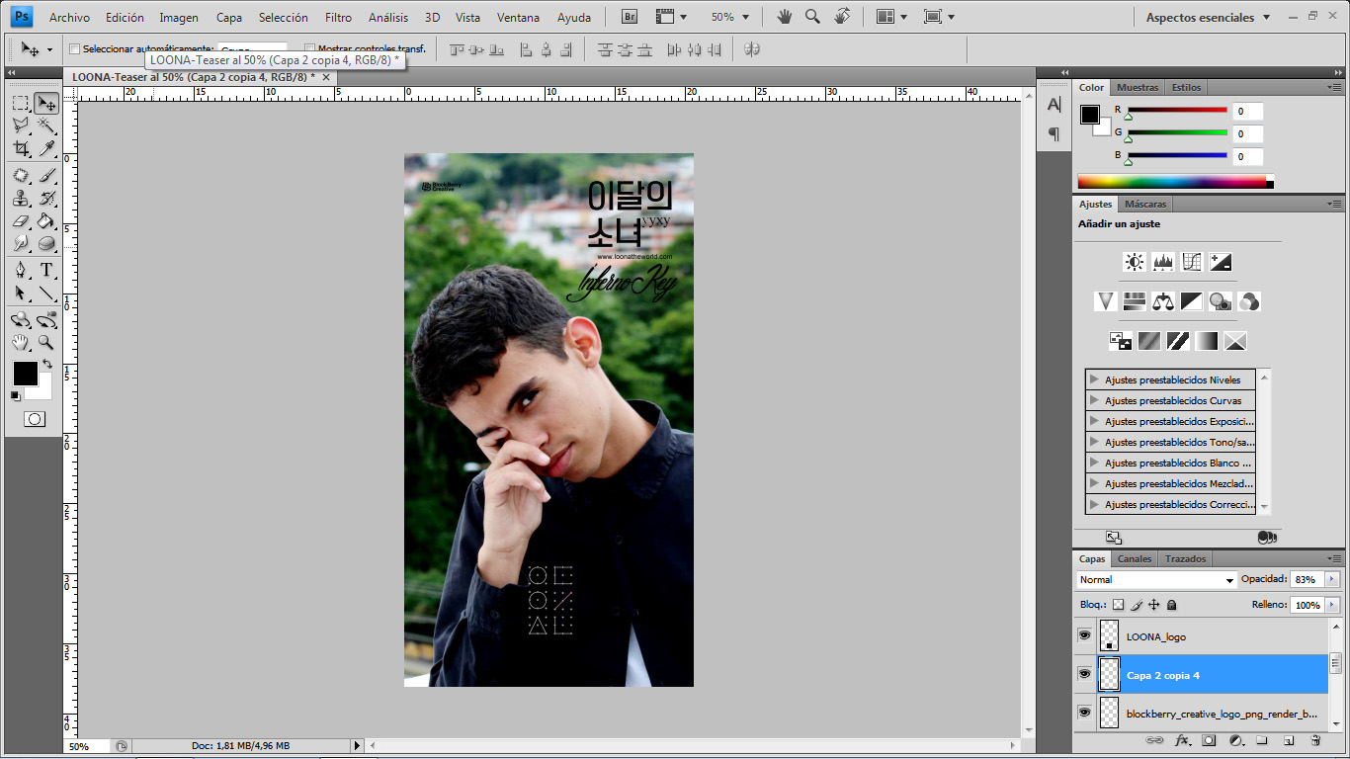Select the Clone Stamp tool

[21, 198]
